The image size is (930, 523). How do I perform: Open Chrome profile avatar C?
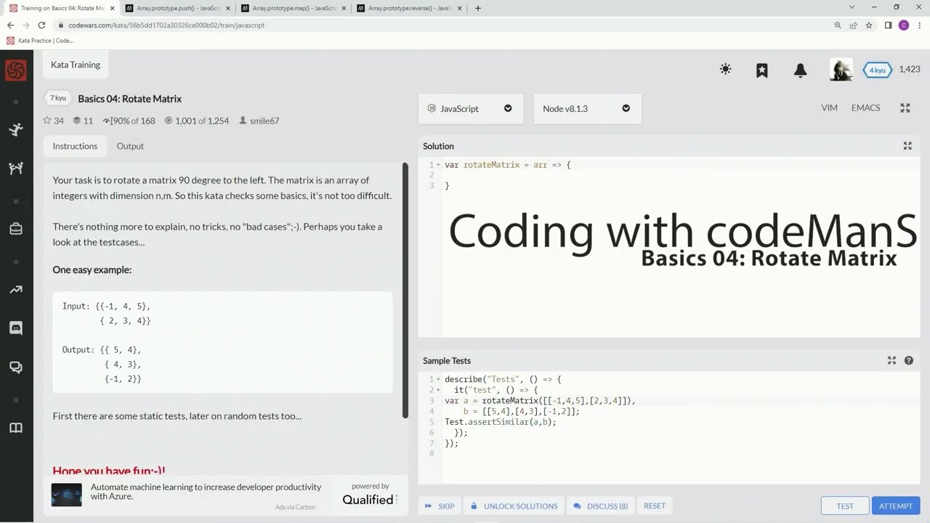[904, 25]
